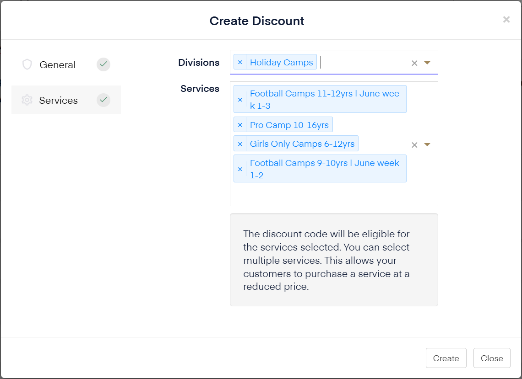Focus the Divisions text input
The height and width of the screenshot is (379, 522).
pyautogui.click(x=362, y=63)
